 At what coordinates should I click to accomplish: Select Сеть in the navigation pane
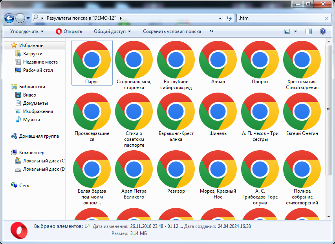24,186
